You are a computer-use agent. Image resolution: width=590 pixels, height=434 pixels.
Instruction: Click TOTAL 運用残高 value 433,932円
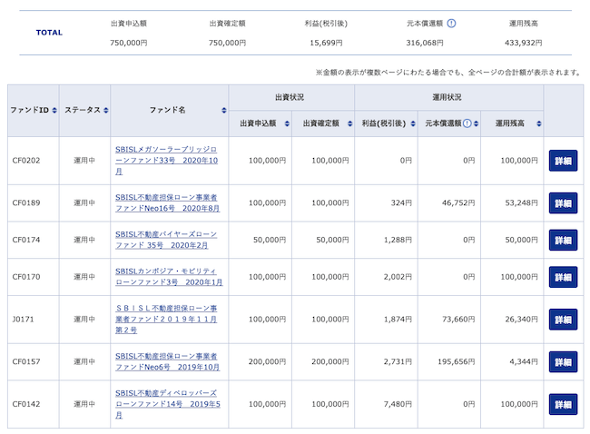coord(524,43)
